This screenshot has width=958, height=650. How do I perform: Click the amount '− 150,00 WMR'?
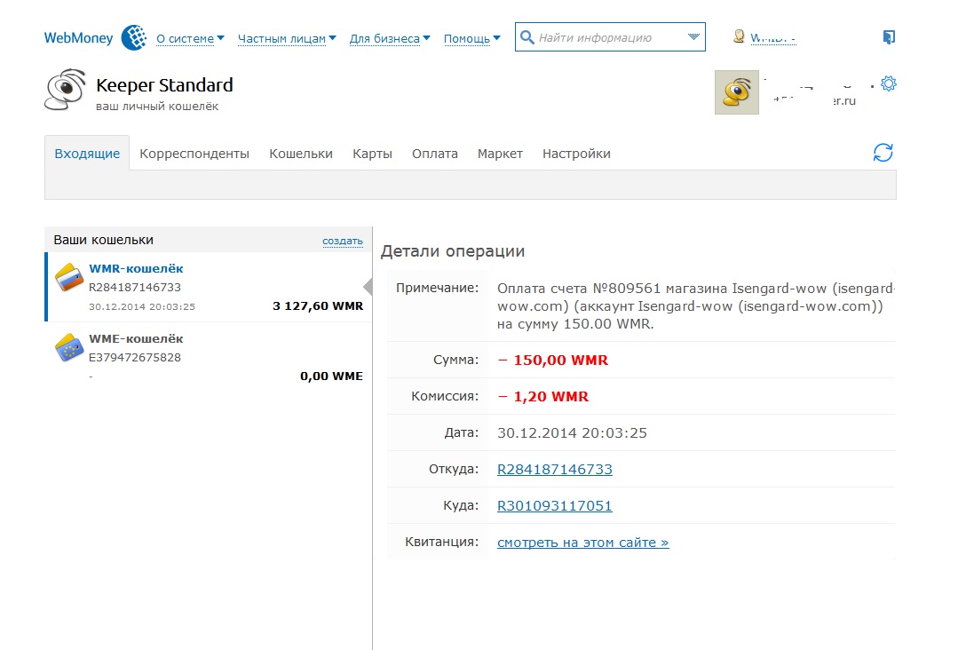point(553,361)
